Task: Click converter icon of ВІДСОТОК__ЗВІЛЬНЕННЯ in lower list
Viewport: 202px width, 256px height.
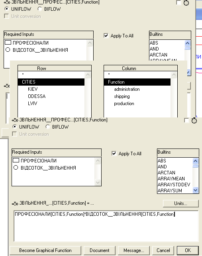Action: tap(16, 168)
